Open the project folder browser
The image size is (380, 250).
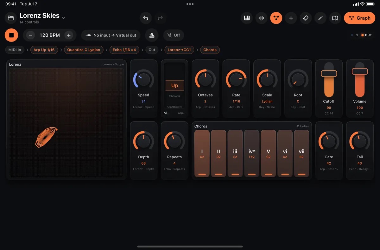[x=11, y=18]
